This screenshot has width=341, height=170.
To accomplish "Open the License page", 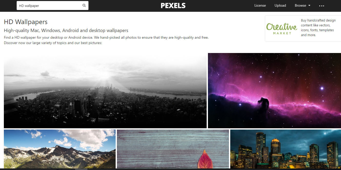I will pyautogui.click(x=260, y=5).
